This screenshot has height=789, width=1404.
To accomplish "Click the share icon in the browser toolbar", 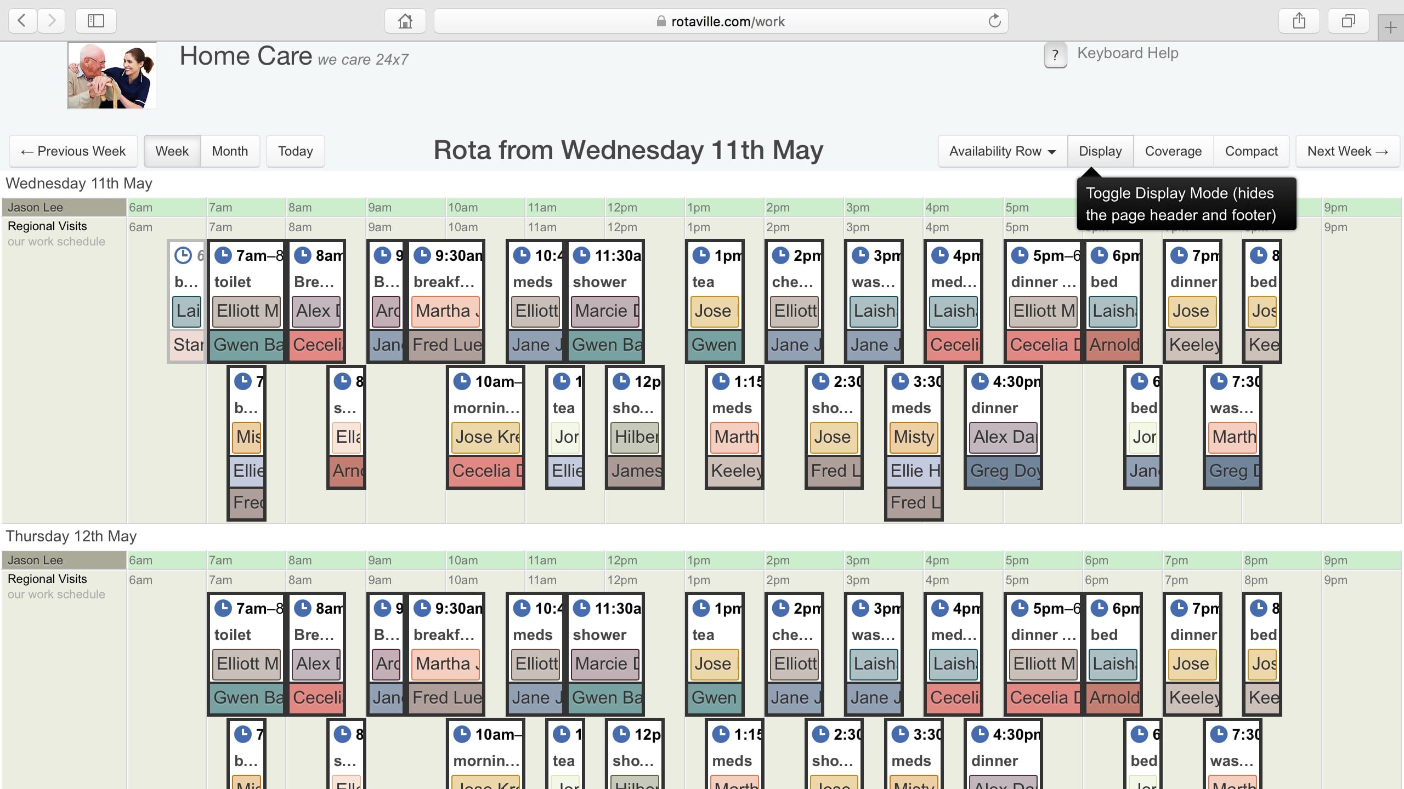I will click(x=1299, y=21).
